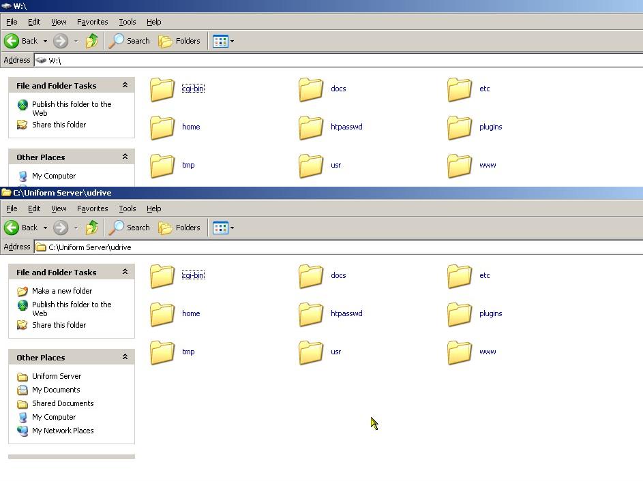Select plugins folder in the udrive window
The width and height of the screenshot is (643, 481).
475,313
